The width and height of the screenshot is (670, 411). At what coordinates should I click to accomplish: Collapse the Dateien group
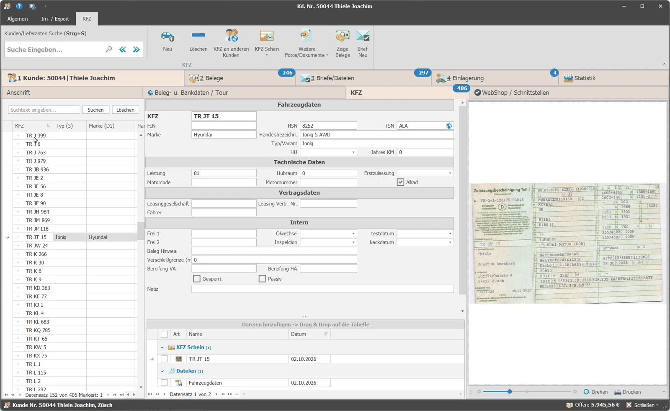(162, 371)
